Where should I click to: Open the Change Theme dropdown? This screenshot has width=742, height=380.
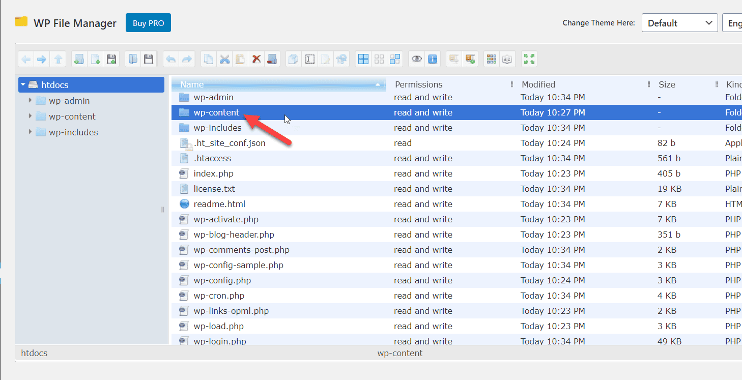click(679, 23)
